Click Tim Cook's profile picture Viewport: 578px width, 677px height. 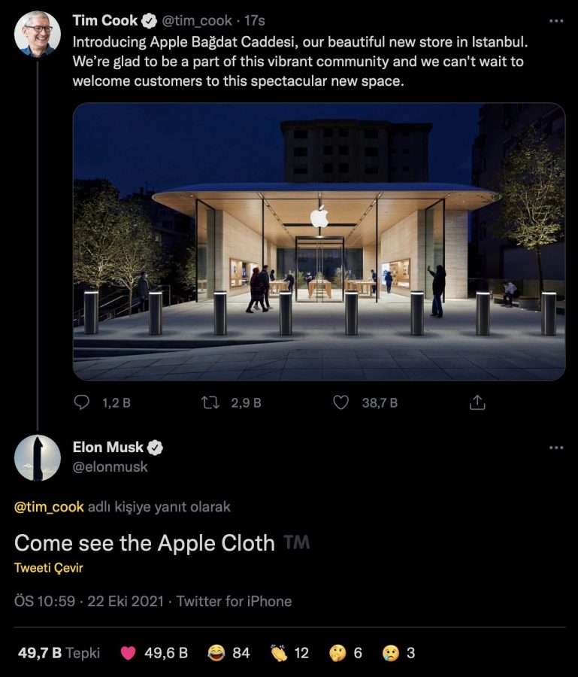(x=38, y=33)
